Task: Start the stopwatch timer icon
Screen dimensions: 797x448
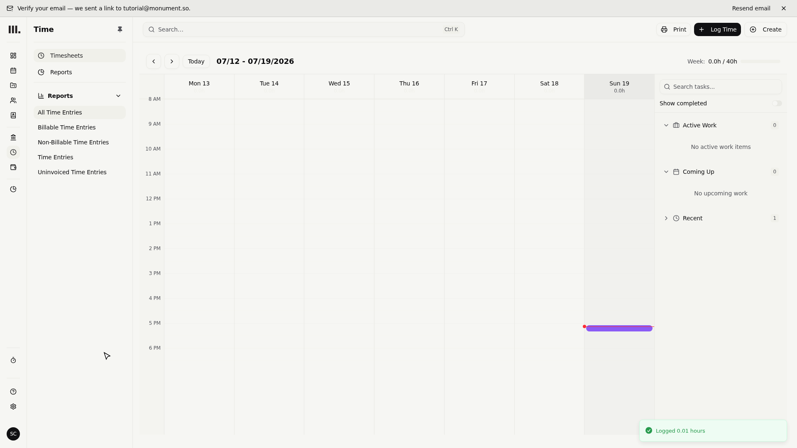Action: click(x=13, y=360)
